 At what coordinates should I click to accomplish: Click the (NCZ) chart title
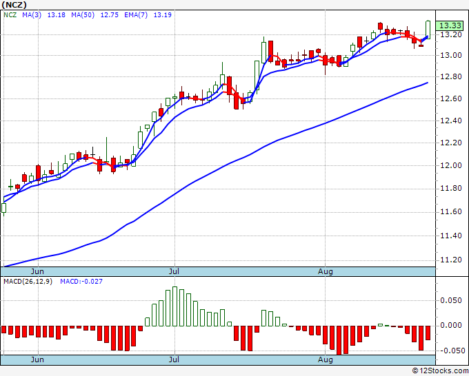point(14,5)
